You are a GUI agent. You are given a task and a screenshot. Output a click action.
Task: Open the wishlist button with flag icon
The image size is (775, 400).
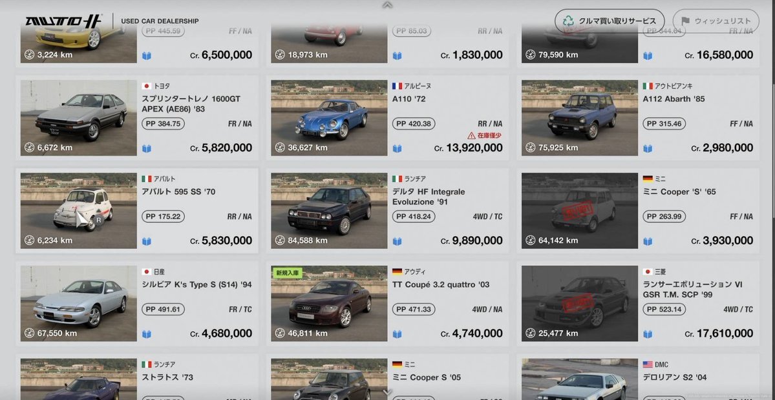point(716,21)
